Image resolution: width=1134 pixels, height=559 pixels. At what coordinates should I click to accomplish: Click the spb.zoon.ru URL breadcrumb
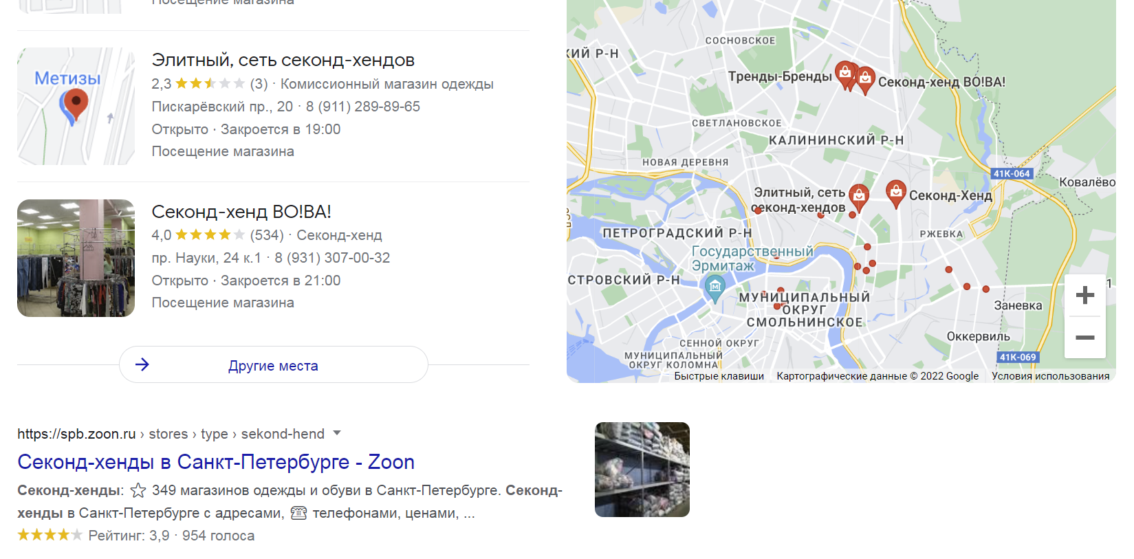76,434
